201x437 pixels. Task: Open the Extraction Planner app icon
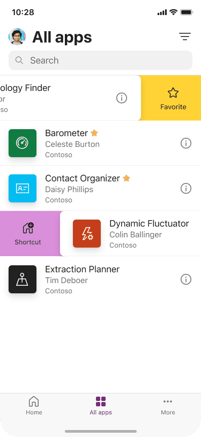point(23,279)
